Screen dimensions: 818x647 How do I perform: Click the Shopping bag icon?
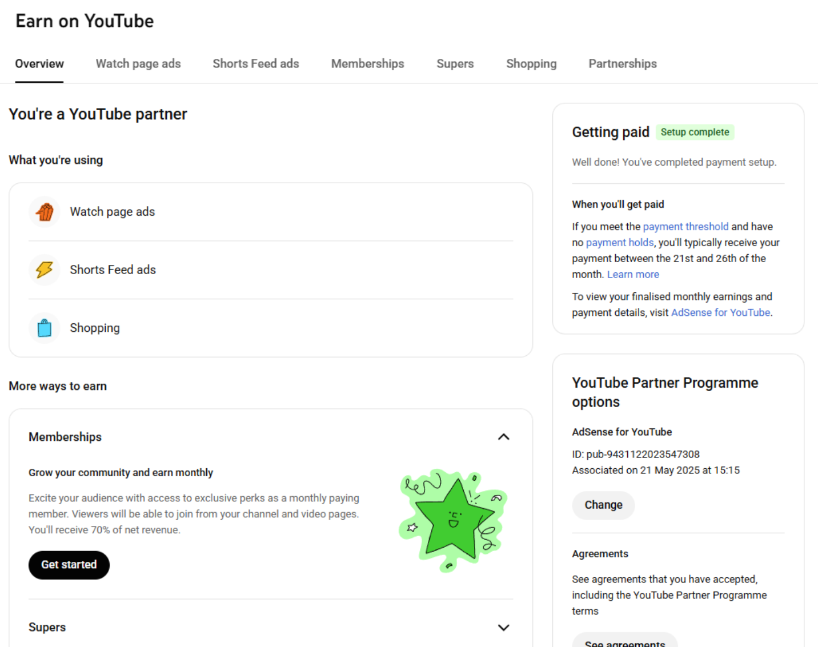coord(45,328)
